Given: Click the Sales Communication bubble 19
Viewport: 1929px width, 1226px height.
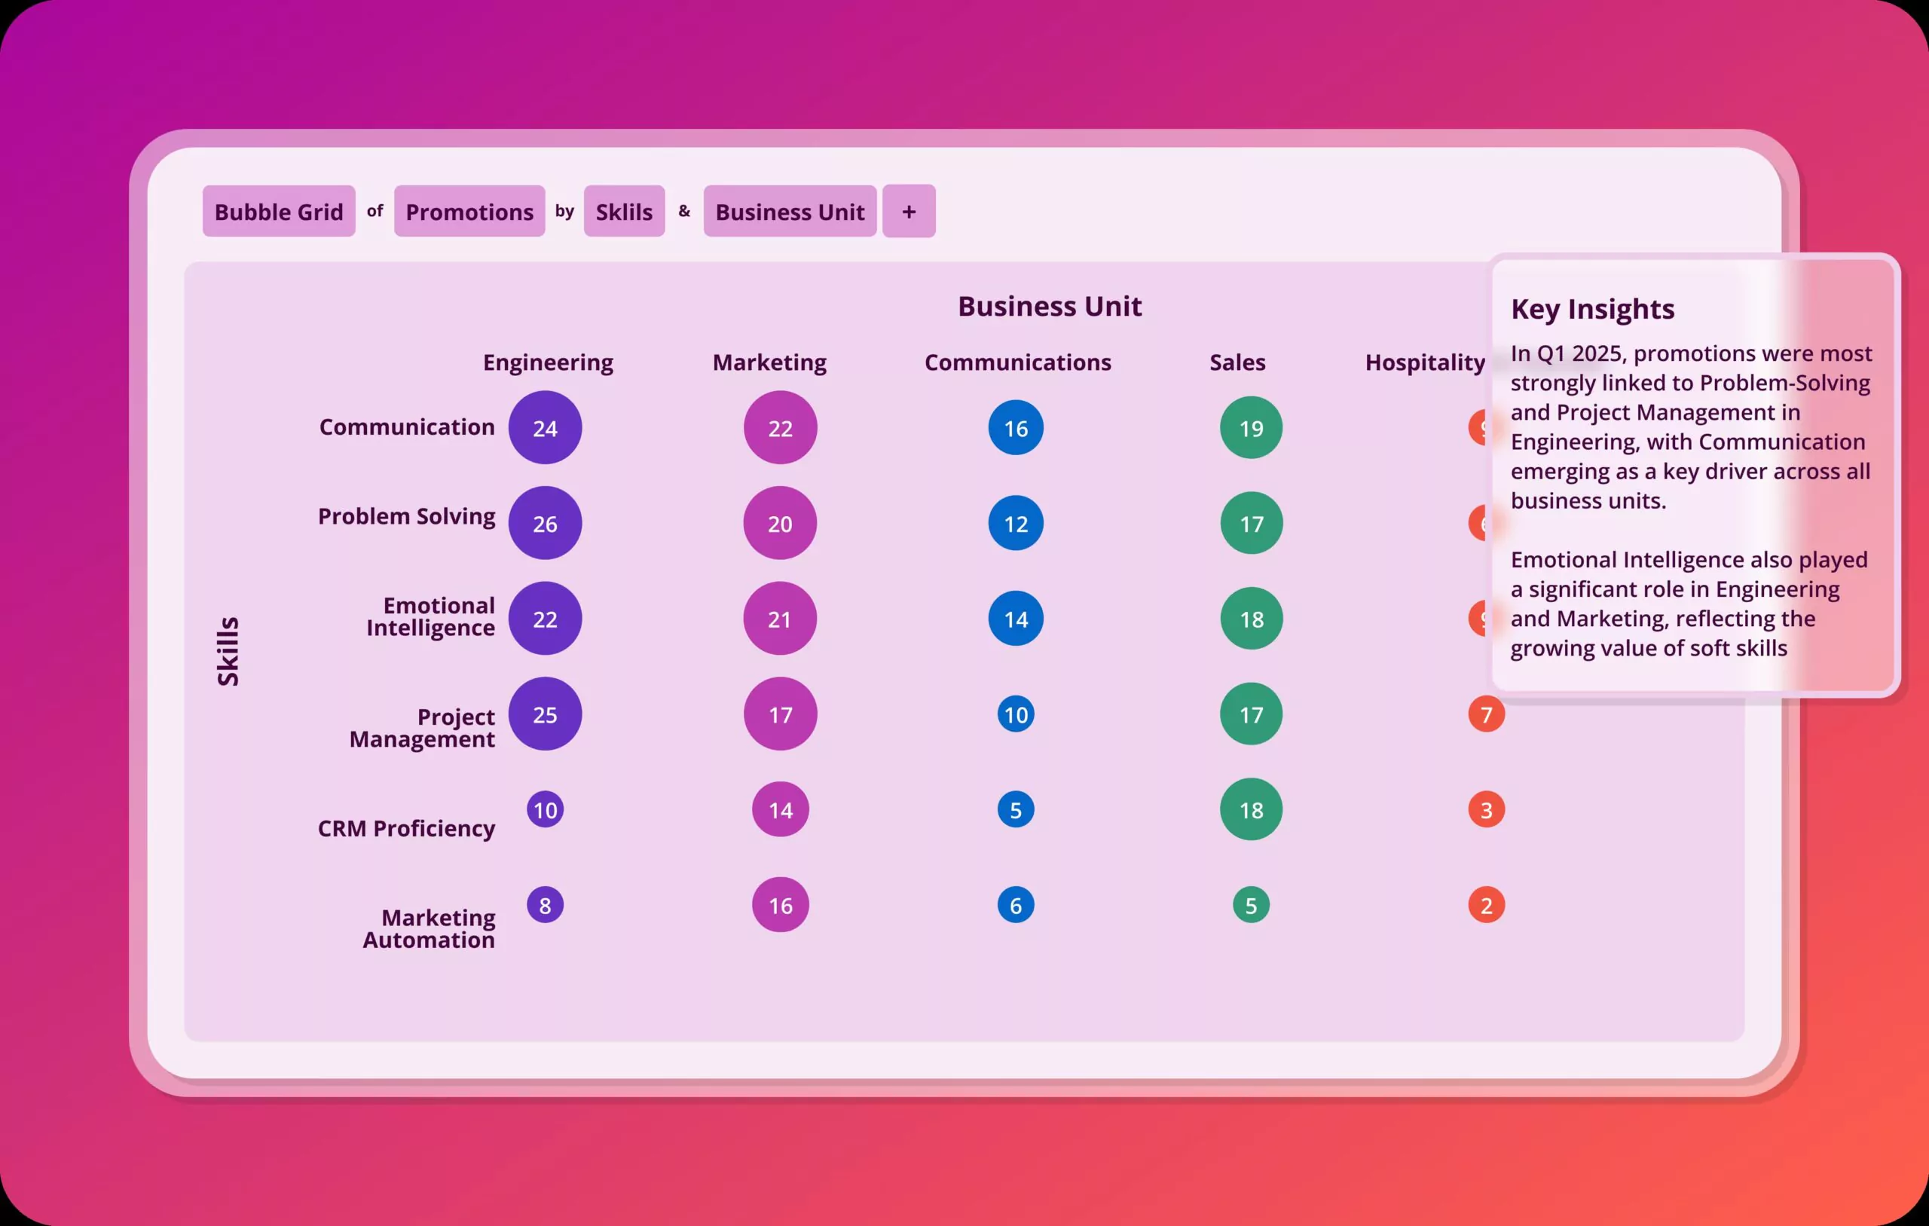Looking at the screenshot, I should tap(1251, 428).
